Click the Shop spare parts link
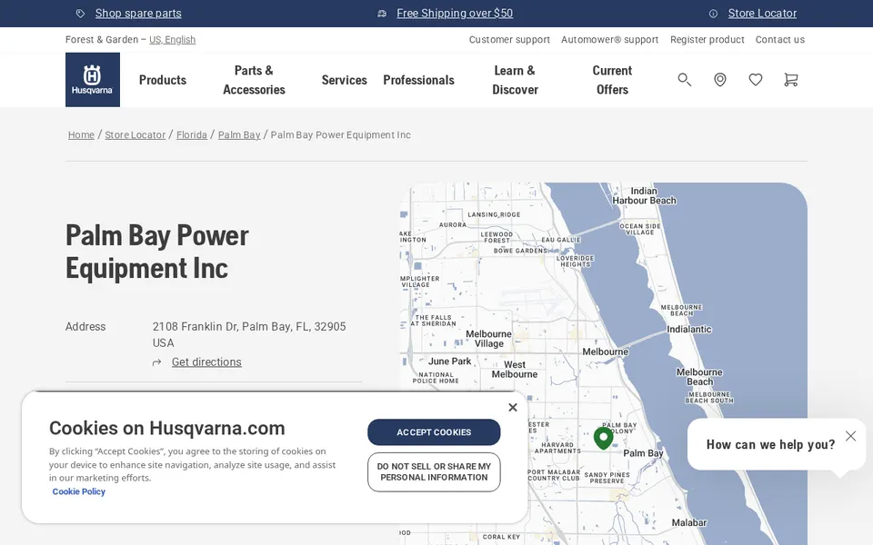The height and width of the screenshot is (545, 873). pyautogui.click(x=138, y=14)
